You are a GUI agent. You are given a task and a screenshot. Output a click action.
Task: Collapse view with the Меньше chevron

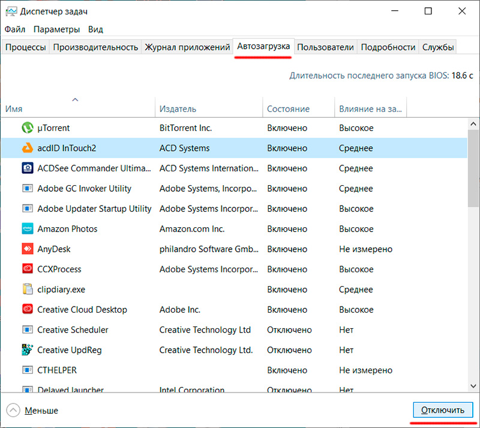[x=13, y=411]
